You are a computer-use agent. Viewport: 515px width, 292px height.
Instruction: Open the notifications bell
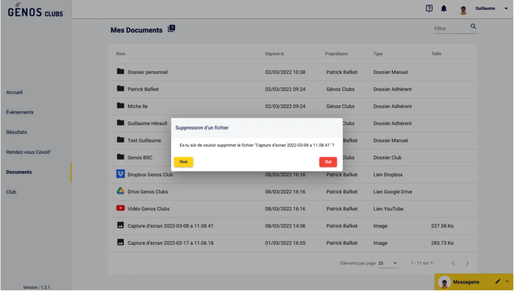point(444,9)
